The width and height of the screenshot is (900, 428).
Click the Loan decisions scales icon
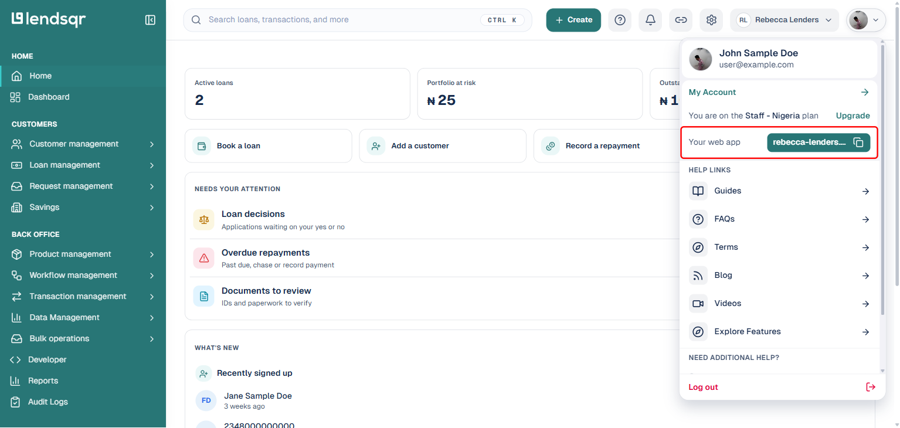pyautogui.click(x=204, y=220)
